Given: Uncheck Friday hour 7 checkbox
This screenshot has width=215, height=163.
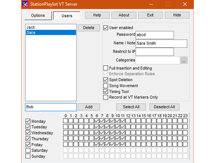Looking at the screenshot, I should point(102,144).
